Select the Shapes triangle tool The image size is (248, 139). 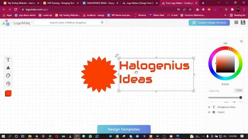click(x=8, y=68)
